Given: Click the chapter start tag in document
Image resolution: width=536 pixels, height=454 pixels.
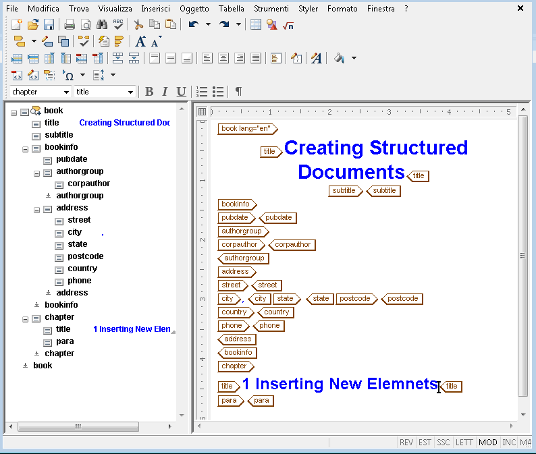Looking at the screenshot, I should point(236,366).
